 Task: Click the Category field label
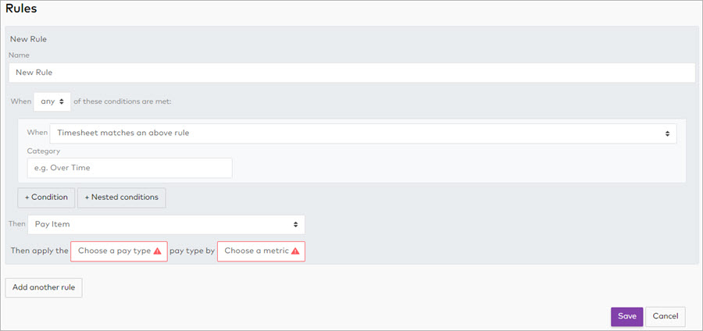point(44,151)
